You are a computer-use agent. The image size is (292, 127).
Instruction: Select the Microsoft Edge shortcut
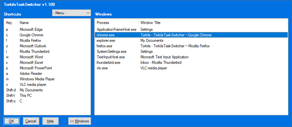click(47, 29)
